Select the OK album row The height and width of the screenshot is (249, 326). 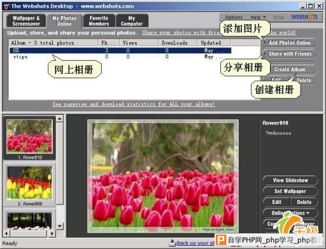pos(120,50)
